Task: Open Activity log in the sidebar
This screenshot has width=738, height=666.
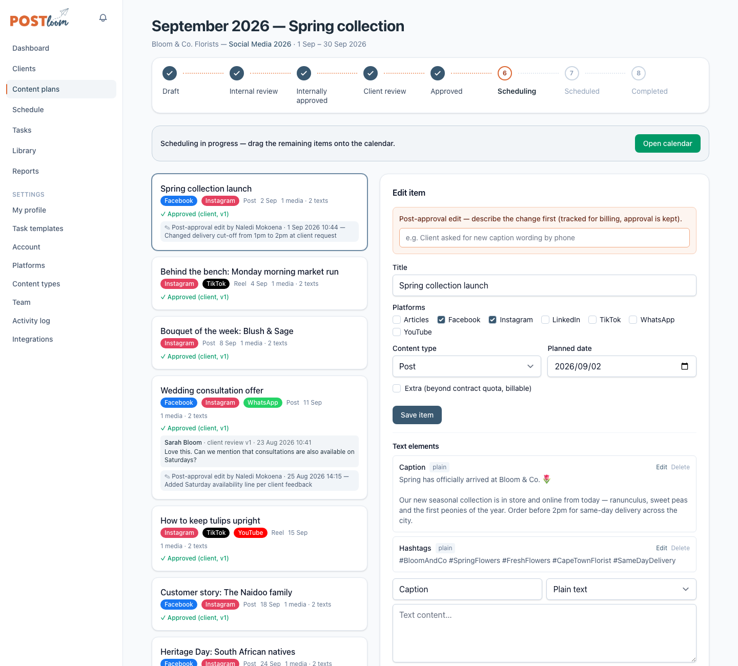Action: click(x=61, y=321)
